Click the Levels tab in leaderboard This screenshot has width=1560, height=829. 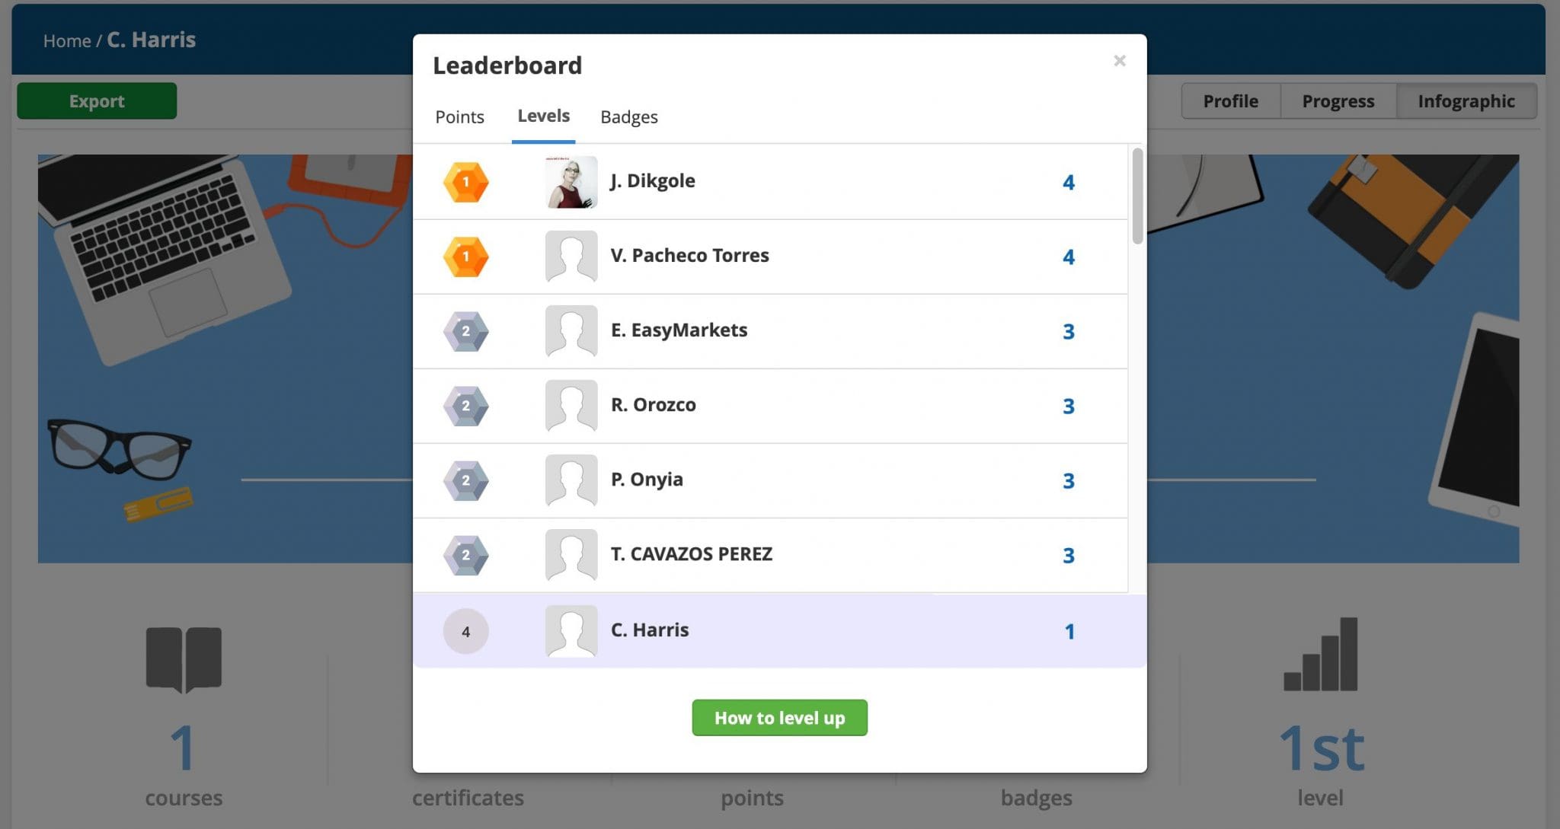(x=542, y=116)
